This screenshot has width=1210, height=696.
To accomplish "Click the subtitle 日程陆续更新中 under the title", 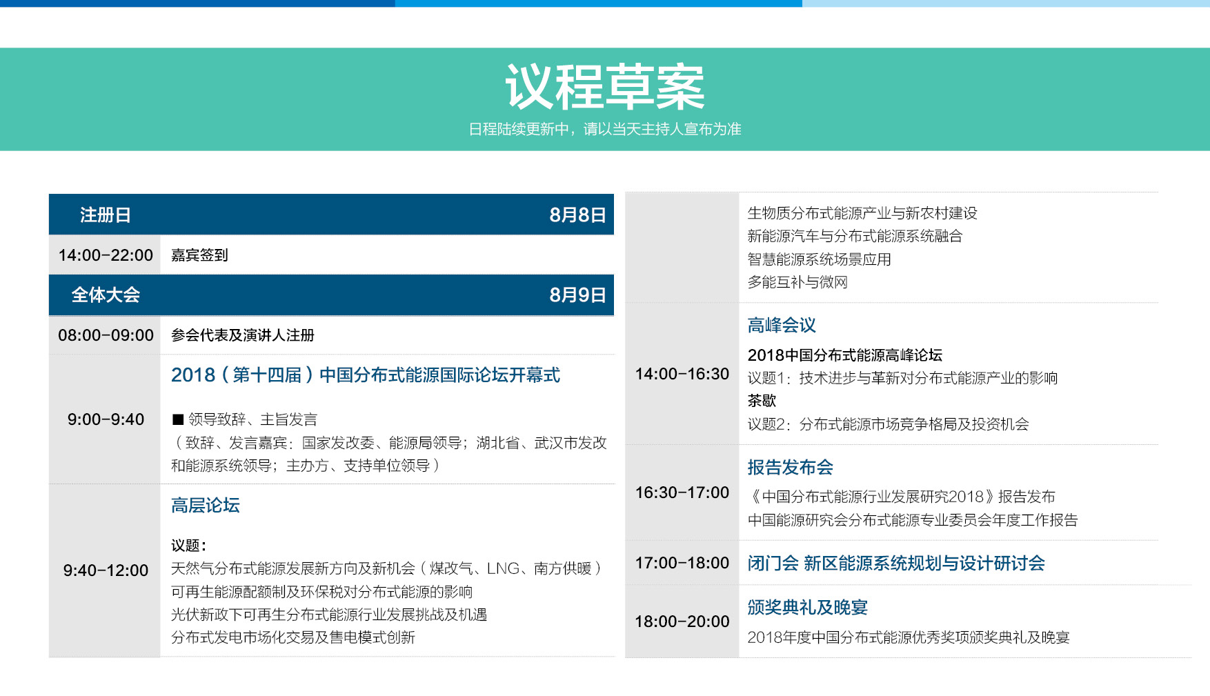I will (604, 129).
